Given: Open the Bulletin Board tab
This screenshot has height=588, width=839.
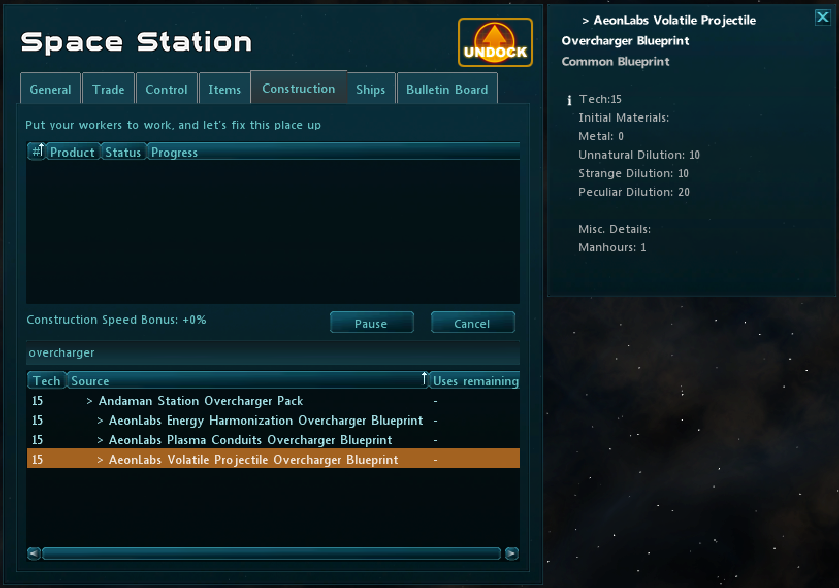Looking at the screenshot, I should 446,89.
